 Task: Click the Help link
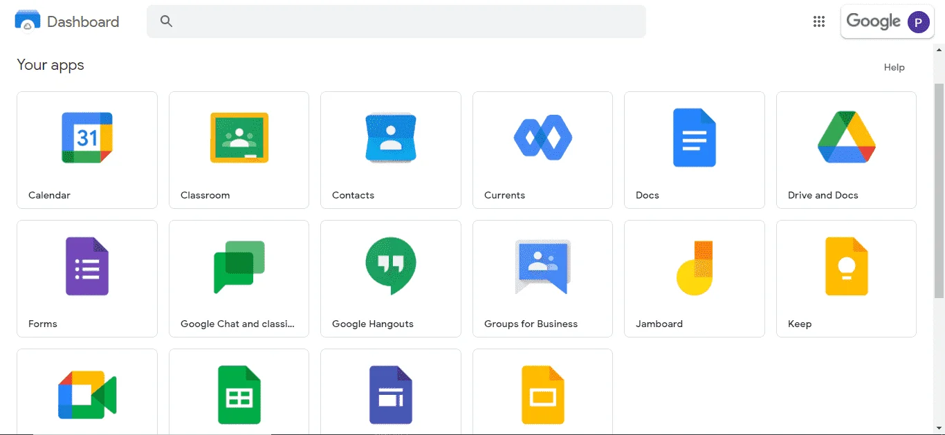894,67
